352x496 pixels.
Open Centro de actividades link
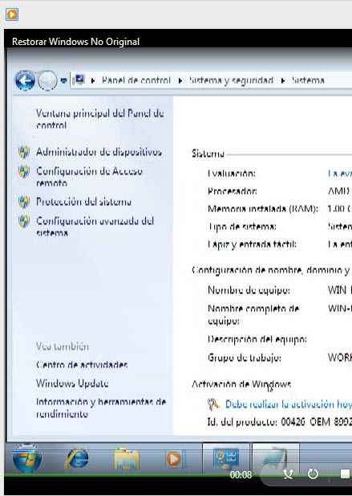[82, 365]
